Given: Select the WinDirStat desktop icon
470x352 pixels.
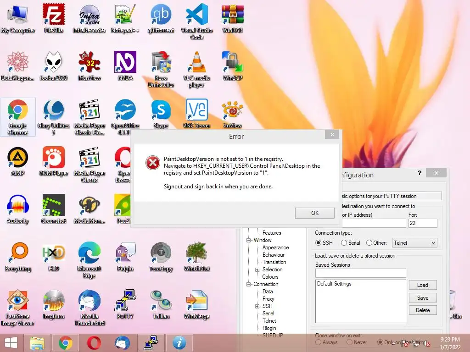Looking at the screenshot, I should click(197, 257).
